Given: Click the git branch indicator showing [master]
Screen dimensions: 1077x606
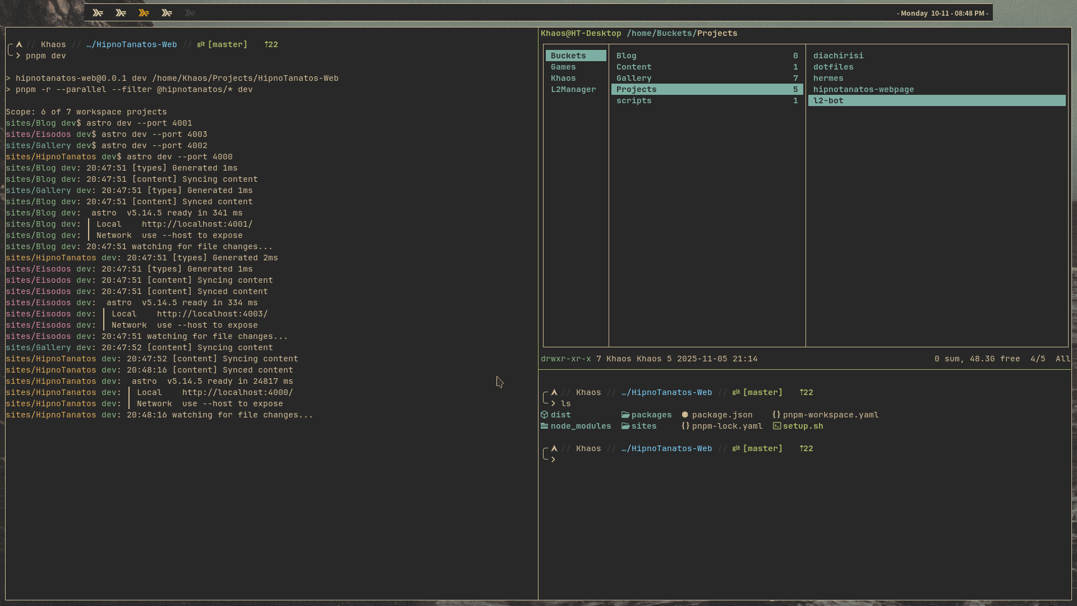Looking at the screenshot, I should point(227,44).
